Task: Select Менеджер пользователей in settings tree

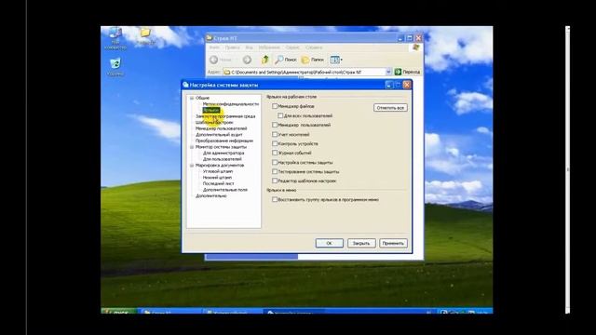Action: (221, 128)
